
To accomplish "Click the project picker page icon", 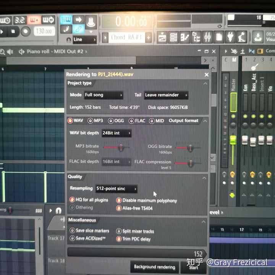I will click(219, 37).
